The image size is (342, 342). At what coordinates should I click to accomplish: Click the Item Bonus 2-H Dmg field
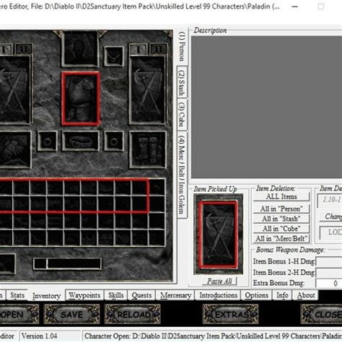[329, 273]
